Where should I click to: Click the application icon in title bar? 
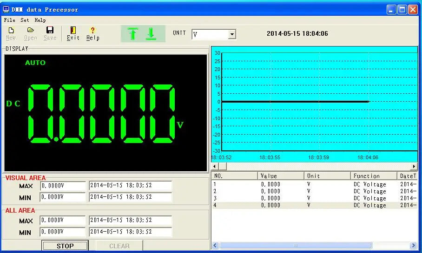click(x=6, y=9)
